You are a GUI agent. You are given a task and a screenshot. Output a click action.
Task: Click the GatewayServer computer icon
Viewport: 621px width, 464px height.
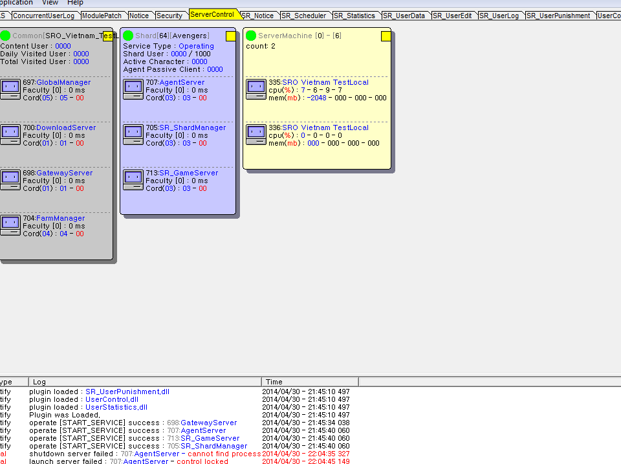10,180
